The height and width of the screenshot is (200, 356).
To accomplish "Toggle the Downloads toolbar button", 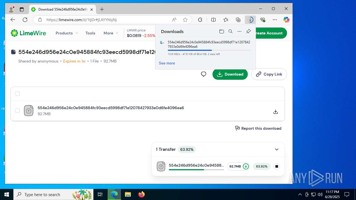I will (250, 20).
